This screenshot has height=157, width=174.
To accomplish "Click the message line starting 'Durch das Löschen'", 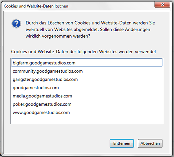I will (90, 23).
